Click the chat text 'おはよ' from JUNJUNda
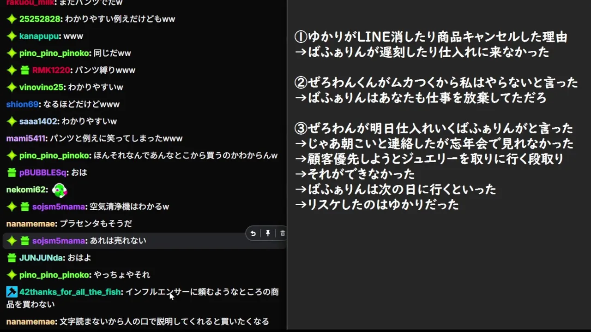The width and height of the screenshot is (591, 332). coord(79,258)
